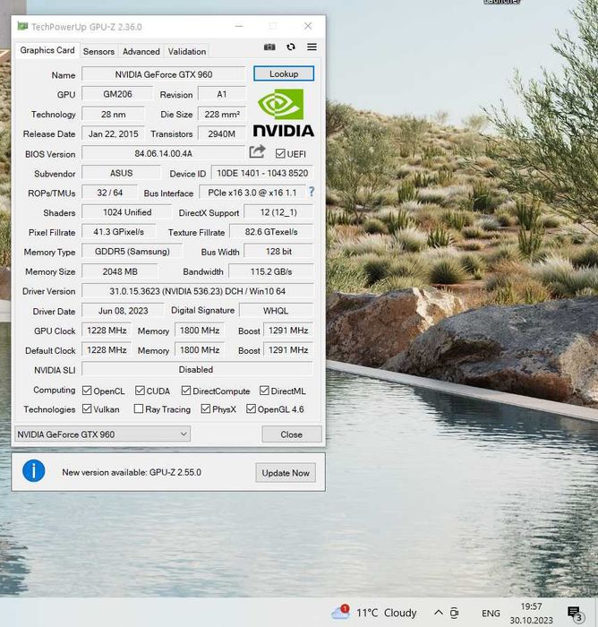598x627 pixels.
Task: Click the Update Now button
Action: (x=286, y=473)
